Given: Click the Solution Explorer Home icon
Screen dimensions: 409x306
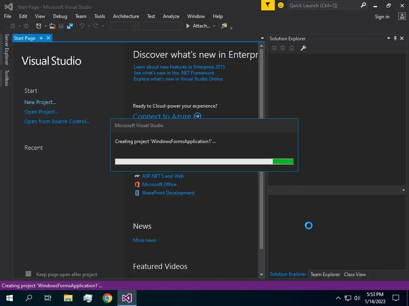Looking at the screenshot, I should (x=292, y=48).
